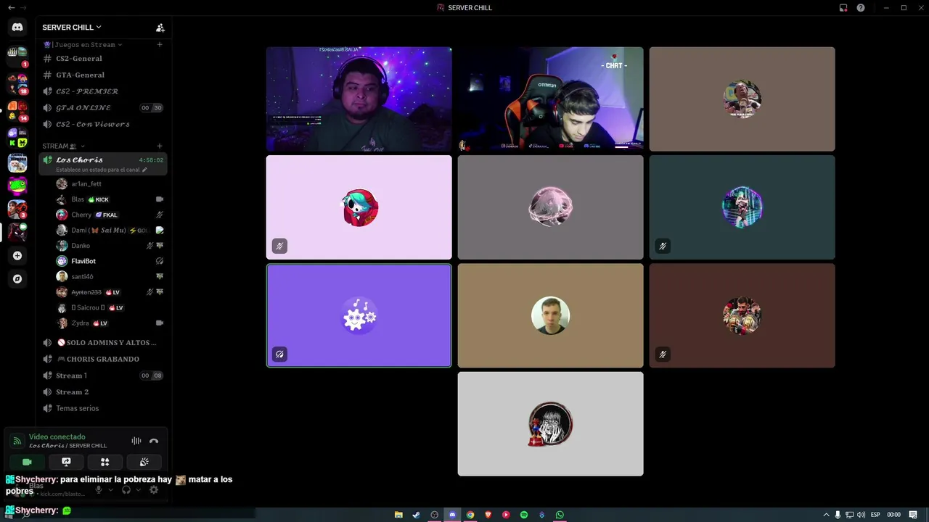Add a channel to the STREAM category

pos(160,146)
